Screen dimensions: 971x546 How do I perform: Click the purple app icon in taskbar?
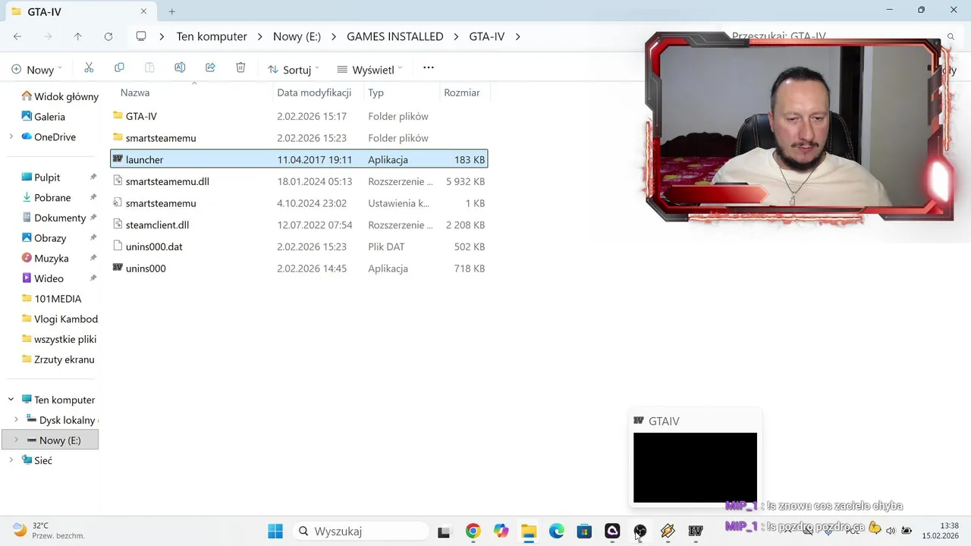tap(612, 531)
